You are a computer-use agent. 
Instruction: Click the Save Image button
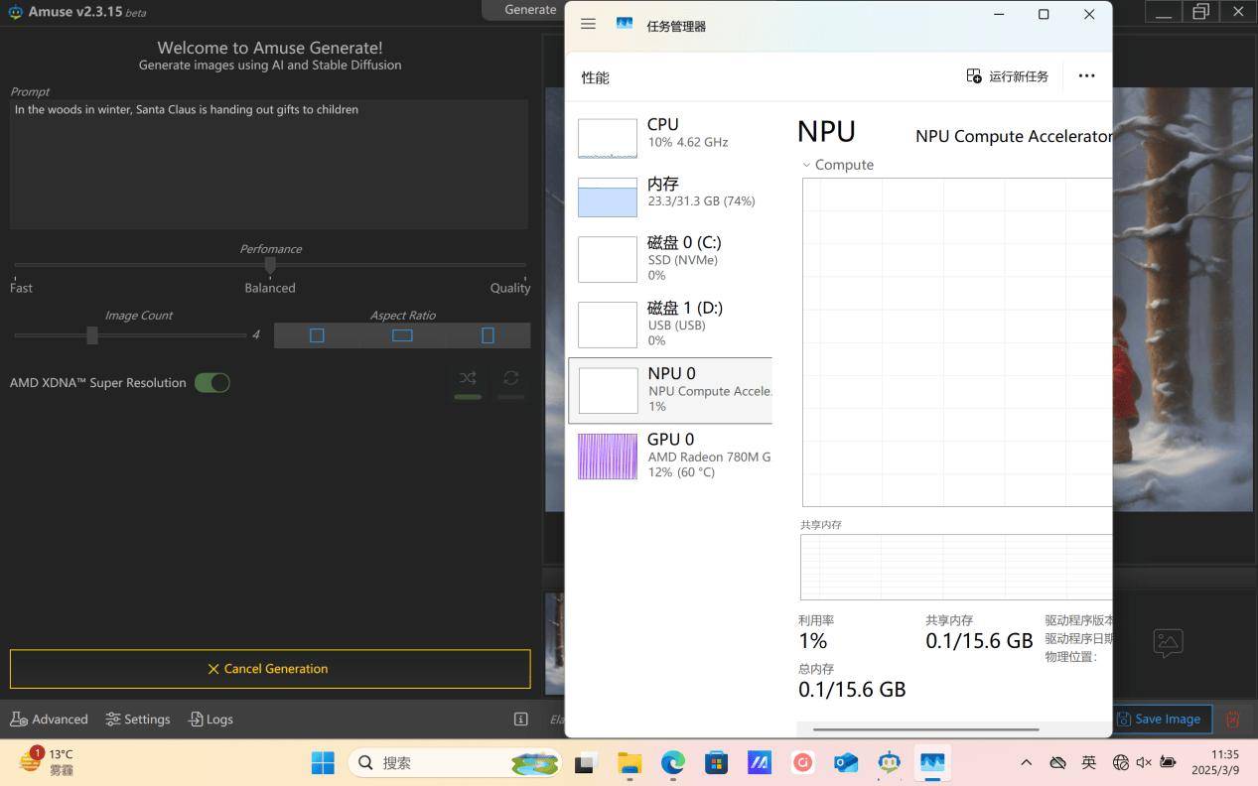coord(1158,720)
